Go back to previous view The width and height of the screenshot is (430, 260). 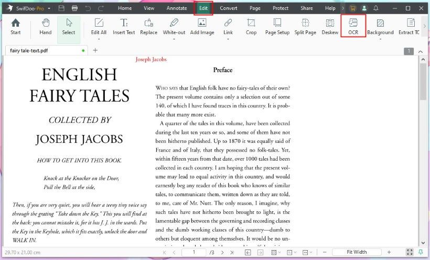(x=248, y=252)
